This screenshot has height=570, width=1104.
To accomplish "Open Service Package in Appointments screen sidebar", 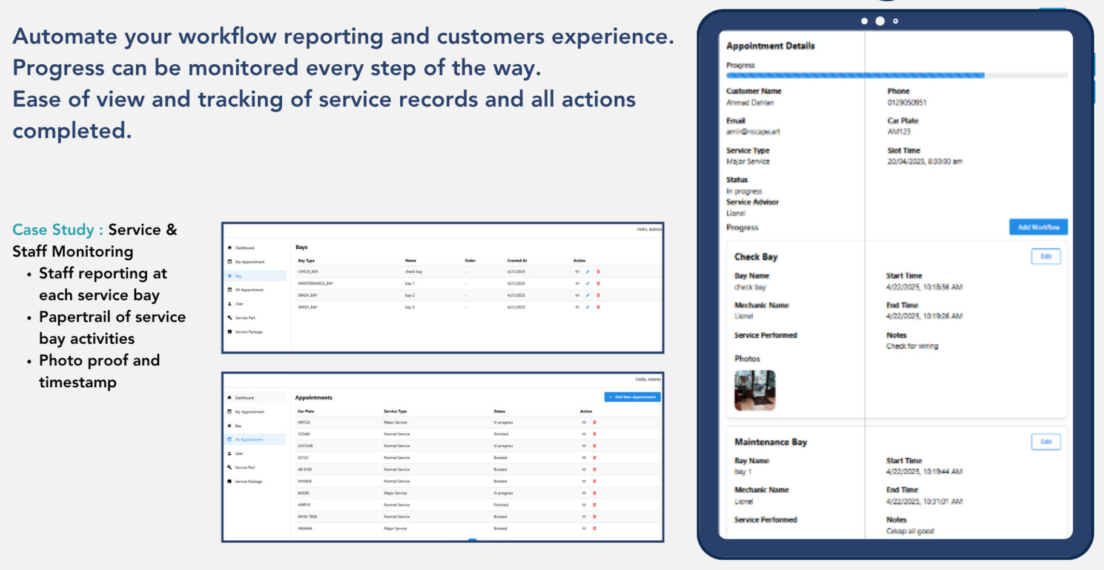I will click(248, 482).
